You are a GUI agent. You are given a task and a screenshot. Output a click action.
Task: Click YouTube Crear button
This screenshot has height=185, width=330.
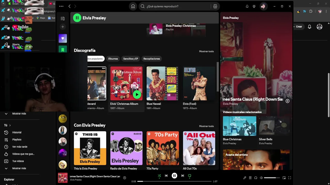[x=298, y=27]
